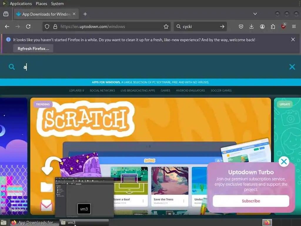Open the tracking protection shield icon
Viewport: 301px width, 226px height.
(x=47, y=26)
